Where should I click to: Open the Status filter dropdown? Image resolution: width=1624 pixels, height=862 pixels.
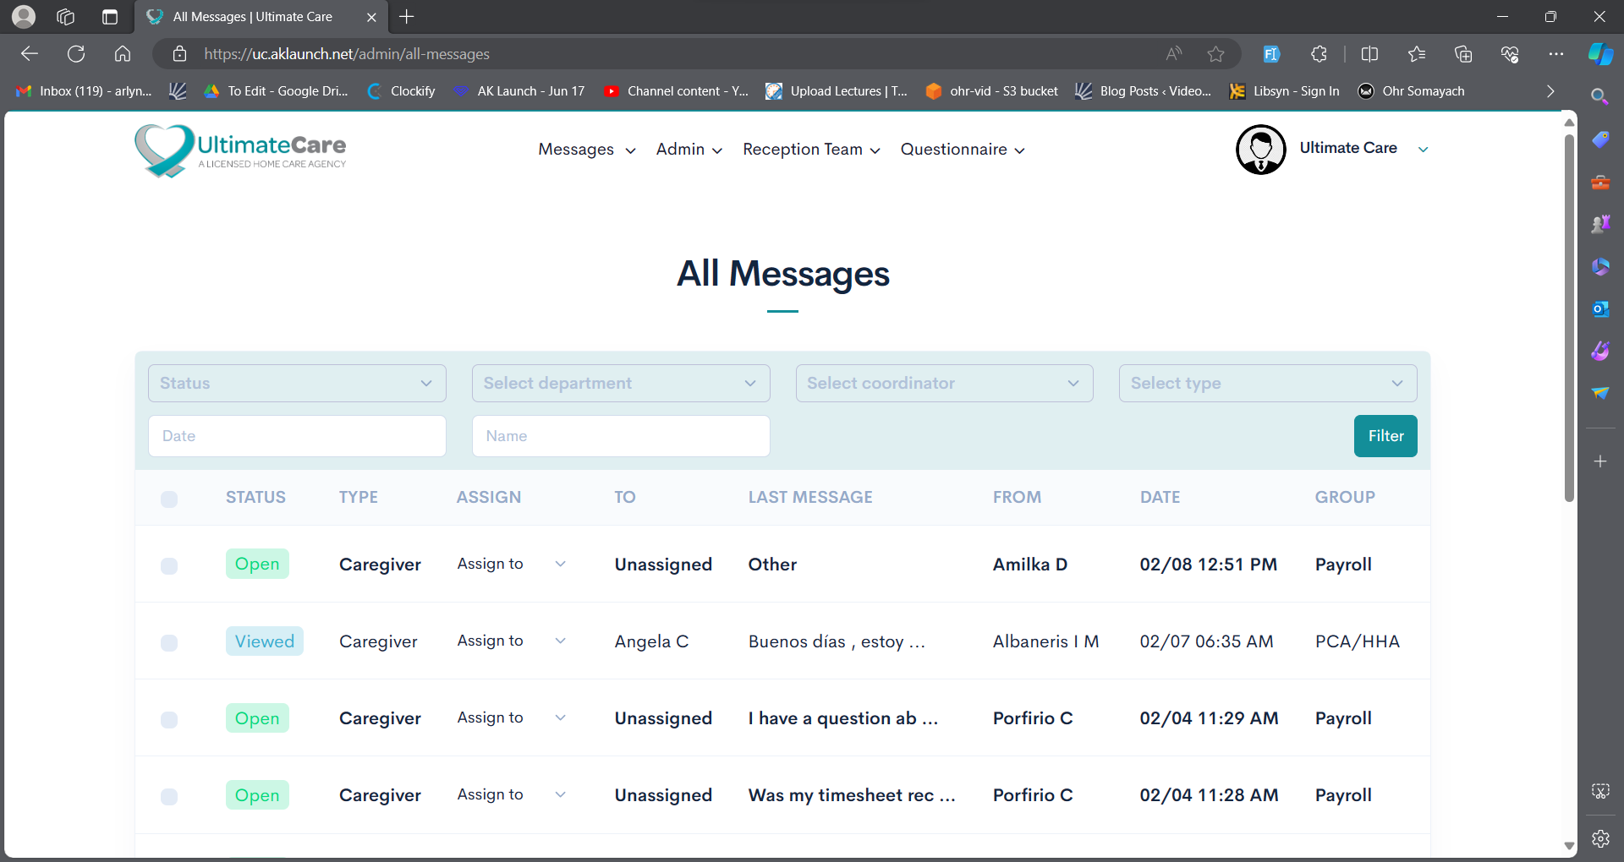[x=297, y=383]
